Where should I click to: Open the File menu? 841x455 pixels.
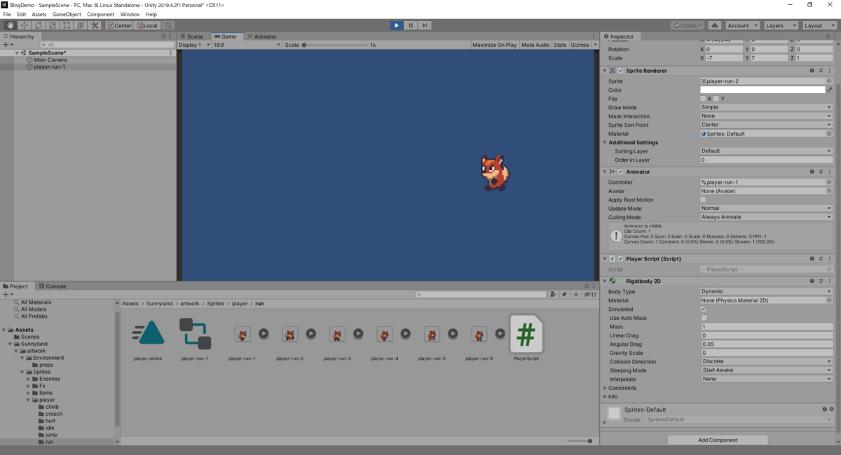(7, 14)
